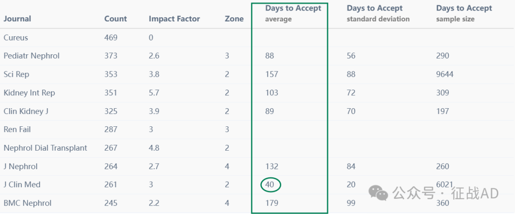Viewport: 515px width, 214px height.
Task: Select the Pediatr Nephrol journal name
Action: point(31,56)
